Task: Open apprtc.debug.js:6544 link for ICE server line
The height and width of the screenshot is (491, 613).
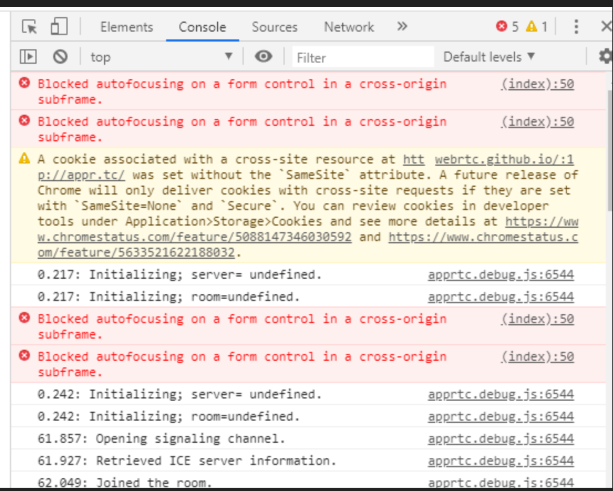Action: click(x=501, y=461)
